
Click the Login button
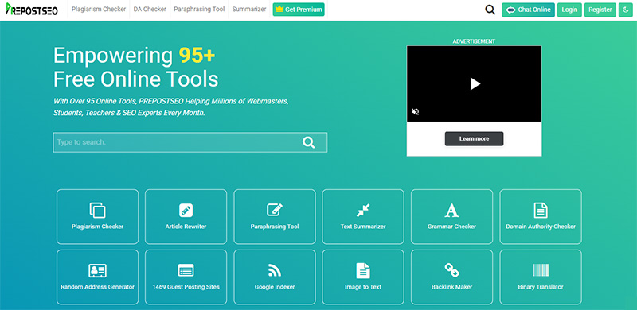[x=569, y=10]
